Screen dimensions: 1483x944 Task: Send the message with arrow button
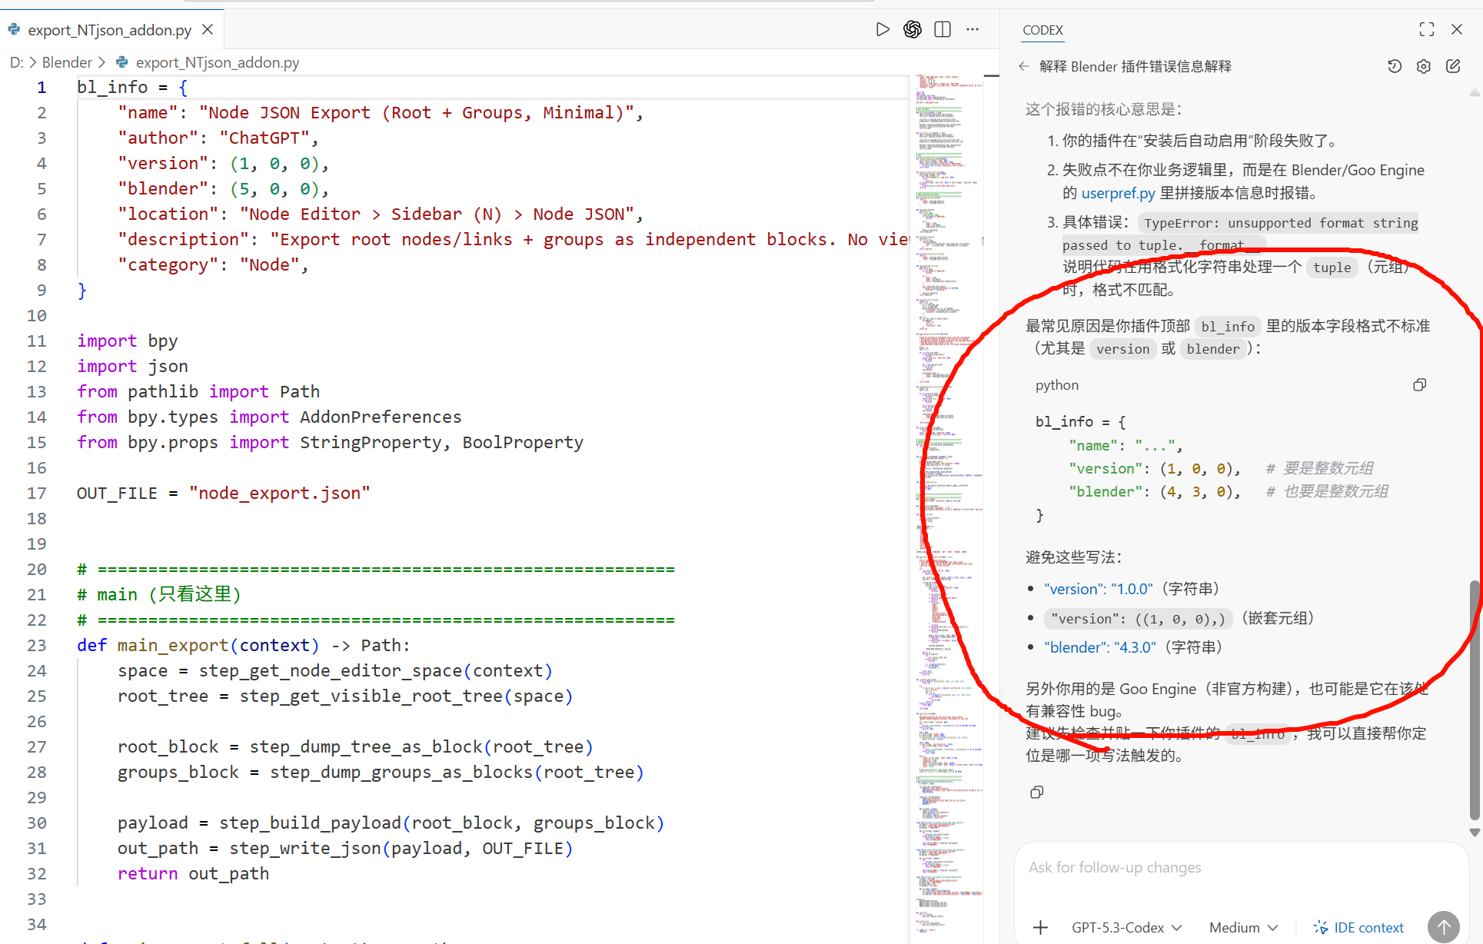click(1443, 927)
